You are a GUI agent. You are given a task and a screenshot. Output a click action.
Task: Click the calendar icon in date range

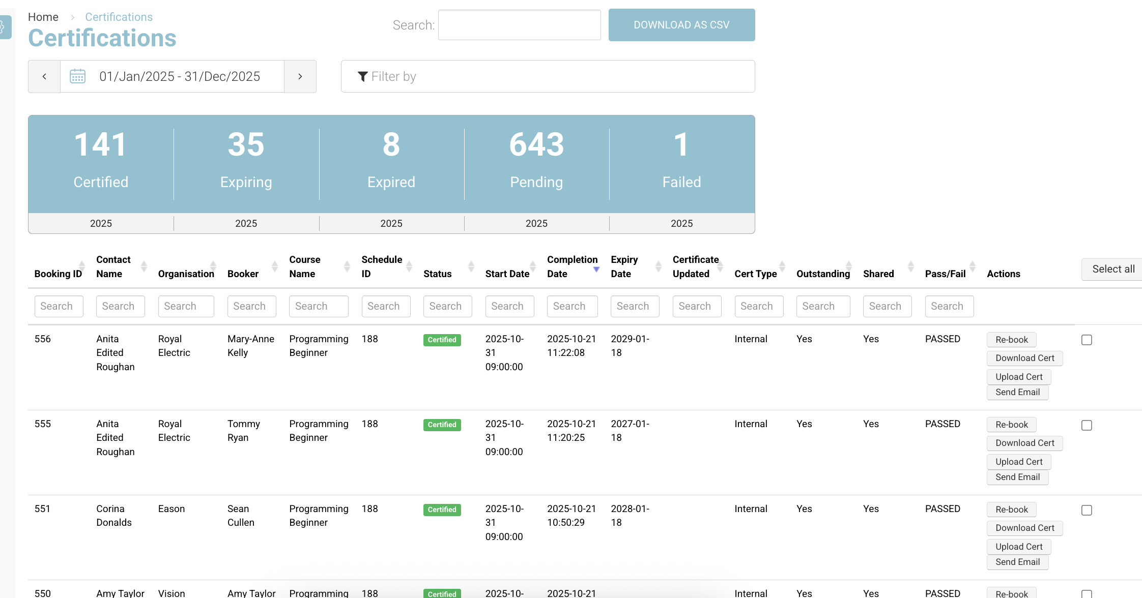[x=77, y=76]
